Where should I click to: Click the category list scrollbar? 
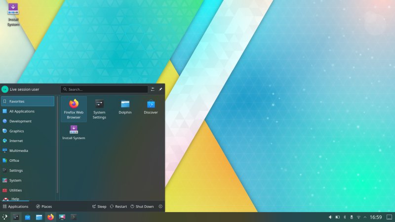tap(57, 145)
